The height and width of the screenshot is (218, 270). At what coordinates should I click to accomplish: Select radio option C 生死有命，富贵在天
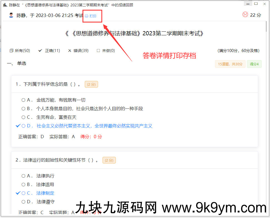[23, 117]
